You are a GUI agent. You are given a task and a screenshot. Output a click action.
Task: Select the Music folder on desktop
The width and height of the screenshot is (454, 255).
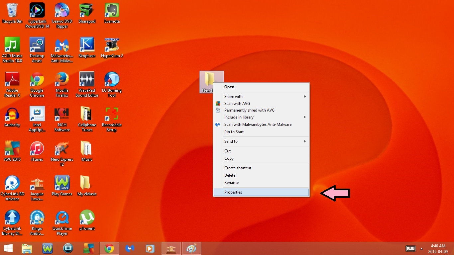point(87,152)
